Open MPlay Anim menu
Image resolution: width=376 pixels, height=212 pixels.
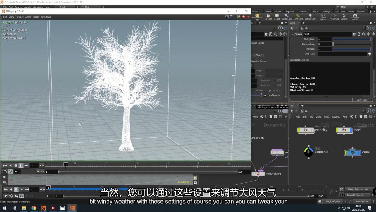tap(28, 17)
